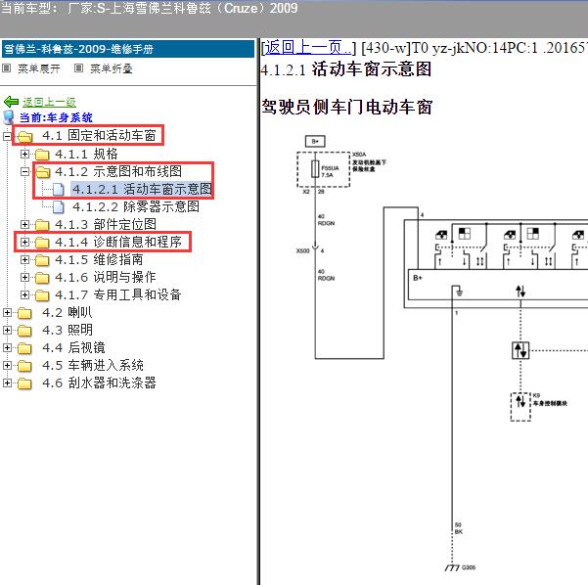Viewport: 588px width, 585px height.
Task: Select 4.1.5 维修指南 tree item
Action: [x=99, y=259]
